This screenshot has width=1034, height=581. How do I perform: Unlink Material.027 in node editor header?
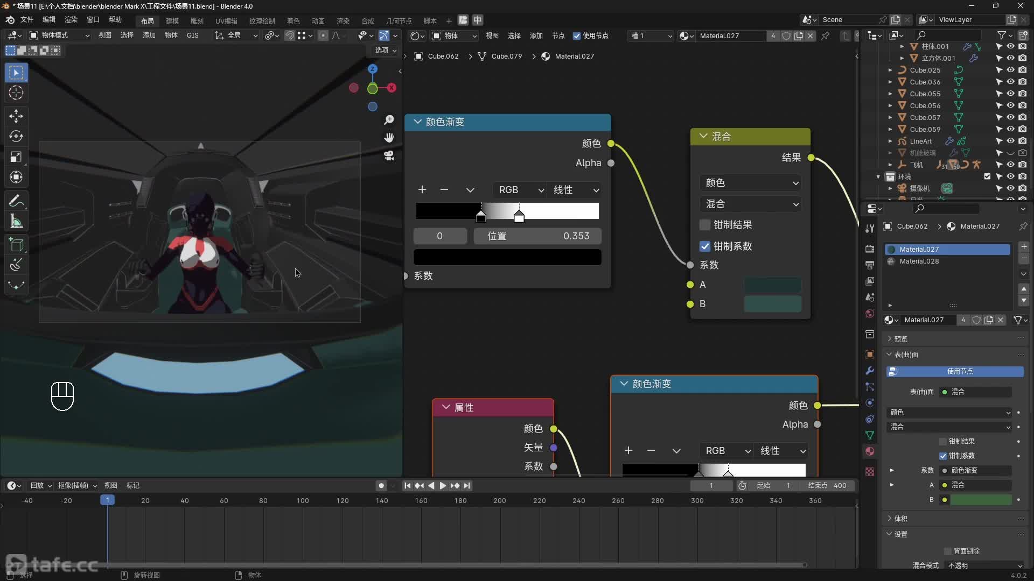[x=810, y=36]
